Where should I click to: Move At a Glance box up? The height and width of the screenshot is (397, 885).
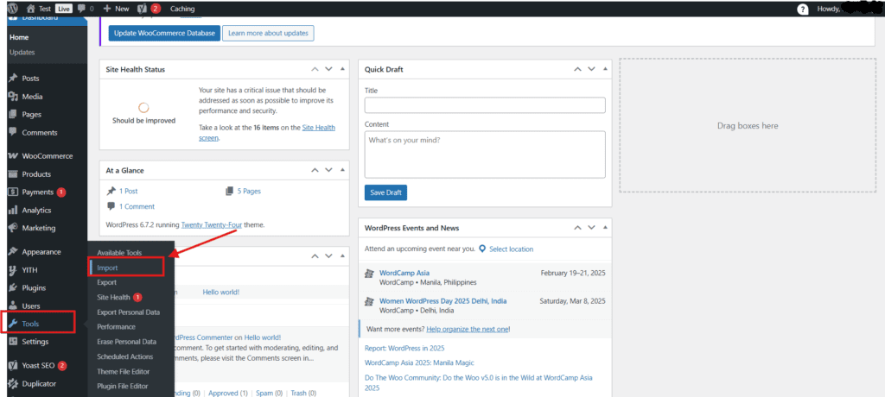click(315, 170)
